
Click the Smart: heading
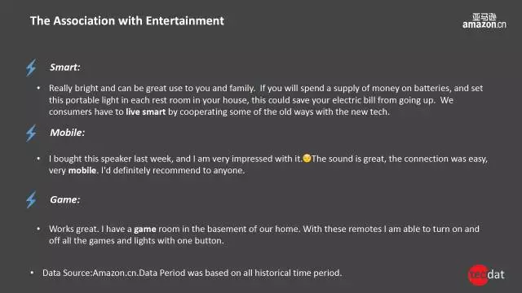tap(65, 68)
